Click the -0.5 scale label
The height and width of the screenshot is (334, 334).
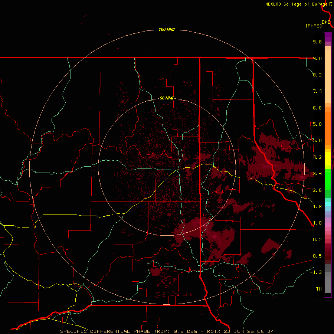click(316, 256)
